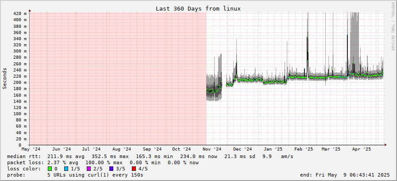The image size is (397, 181).
Task: Click the "Jan '25" x-axis label
Action: point(273,149)
